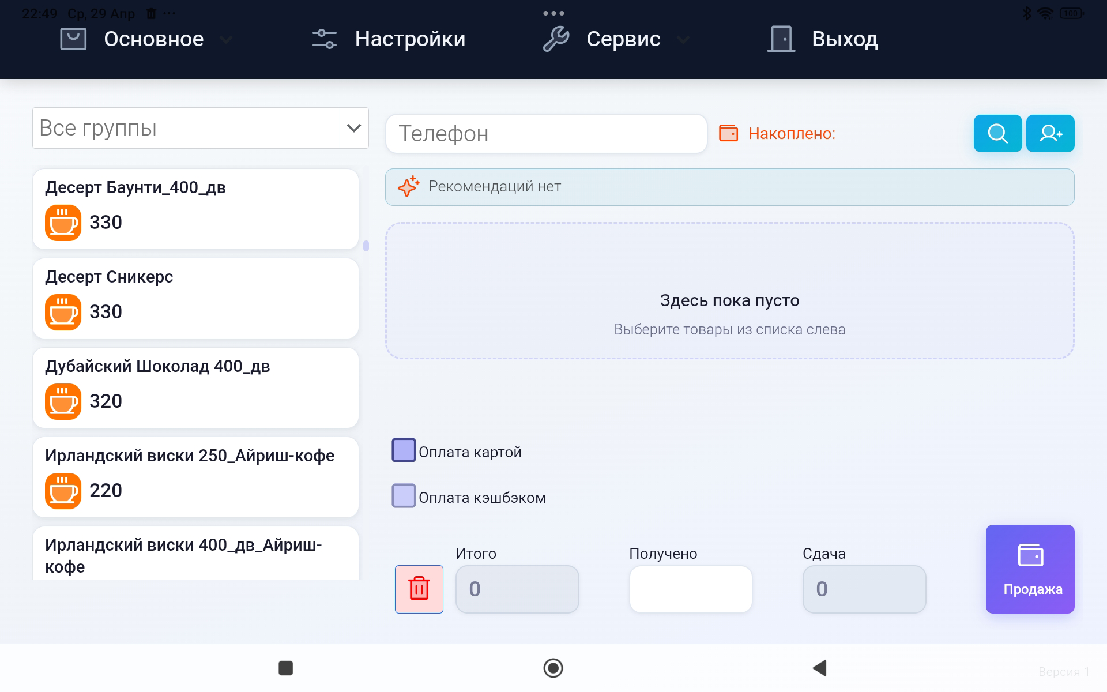
Task: Click cup icon on Дубайский Шоколад 400_дв
Action: [x=63, y=401]
